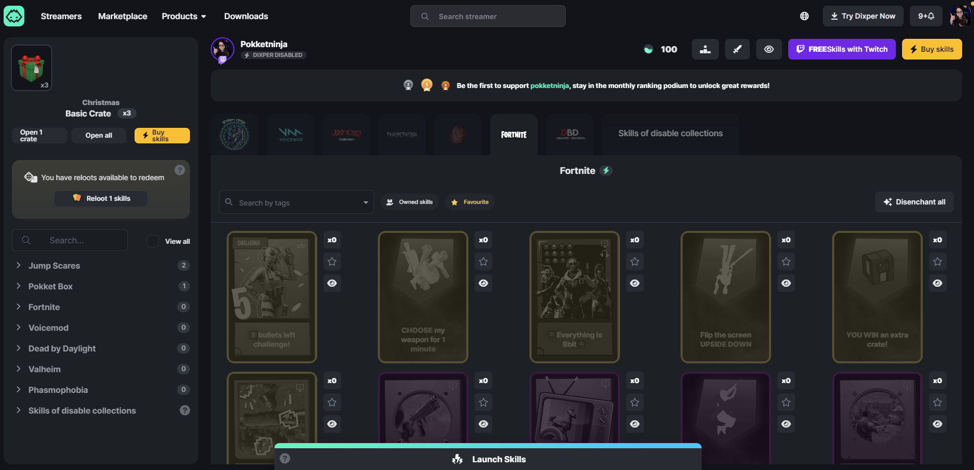Toggle the Owned skills filter
974x470 pixels.
click(x=410, y=202)
